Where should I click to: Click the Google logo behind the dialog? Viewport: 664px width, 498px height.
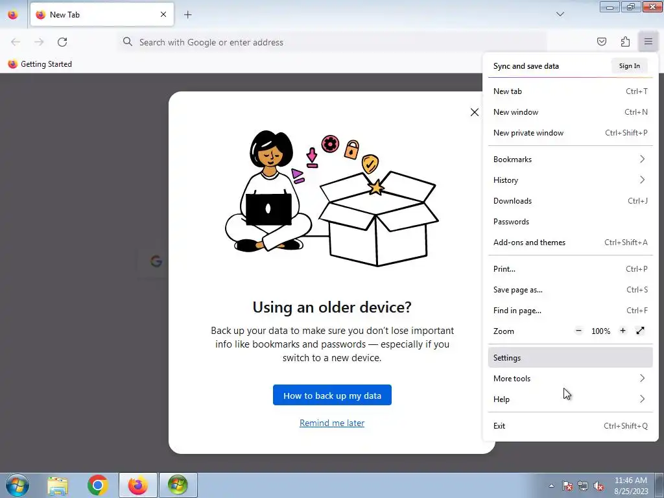(x=156, y=261)
